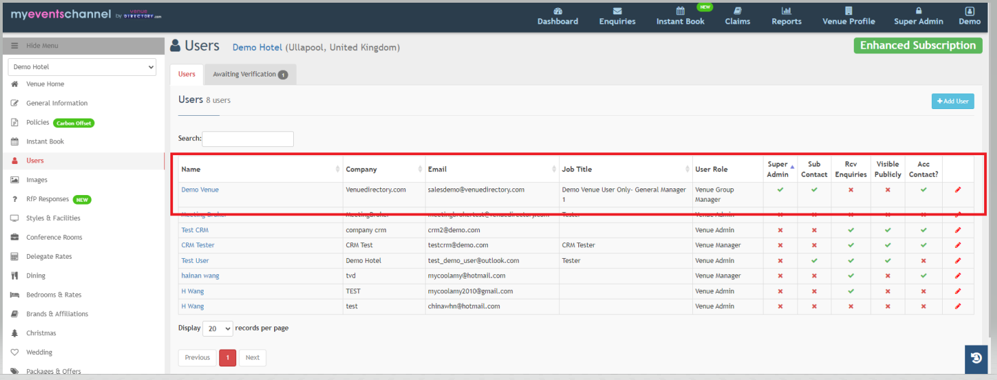Toggle Visible Publicly for Test CRM
This screenshot has width=997, height=380.
click(887, 230)
